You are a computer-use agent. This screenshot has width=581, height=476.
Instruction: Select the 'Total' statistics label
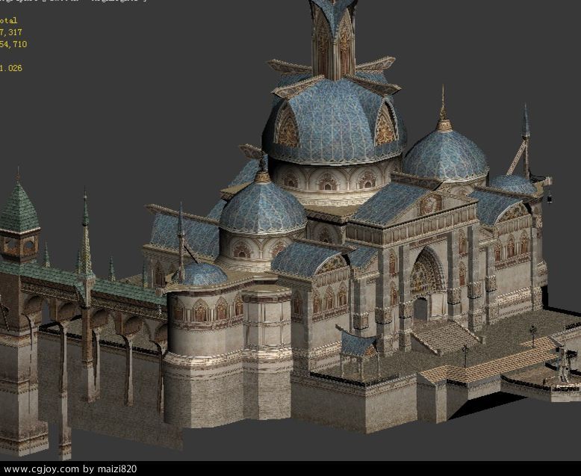point(9,21)
